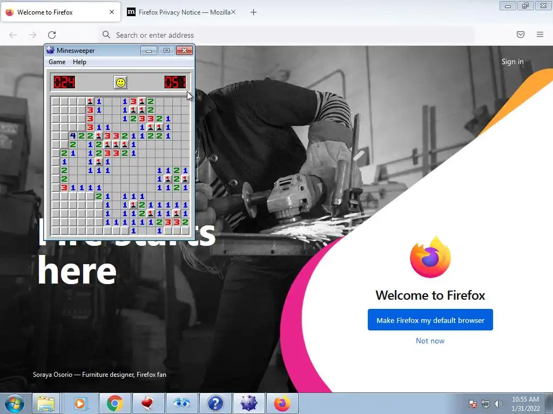
Task: Open the Action Center flag in tray
Action: (473, 404)
